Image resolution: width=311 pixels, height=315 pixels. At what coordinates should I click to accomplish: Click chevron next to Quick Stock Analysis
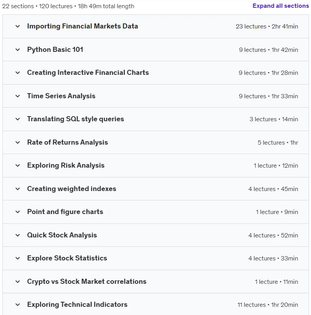pos(18,235)
